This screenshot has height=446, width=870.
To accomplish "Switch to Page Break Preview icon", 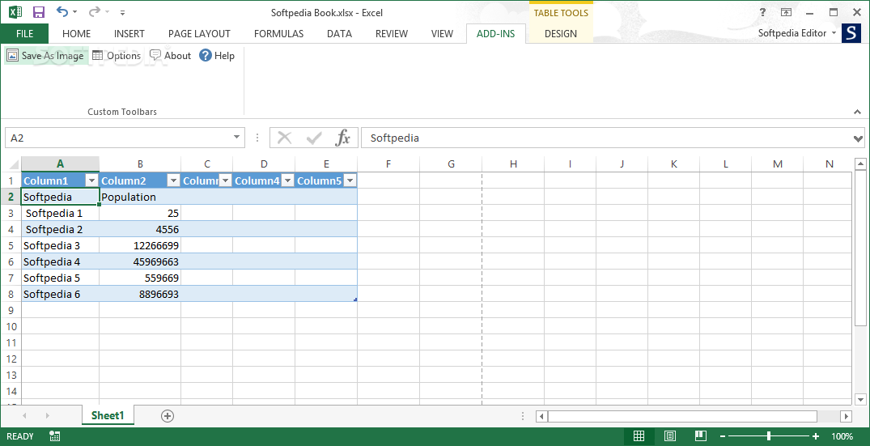I will [x=701, y=436].
